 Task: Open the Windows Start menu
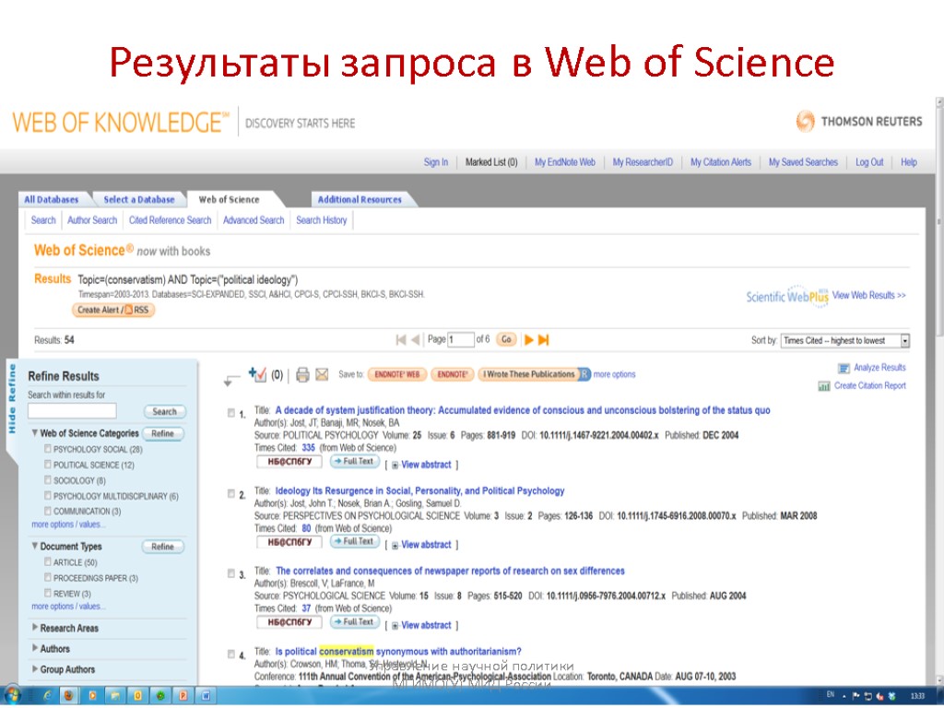tap(12, 695)
